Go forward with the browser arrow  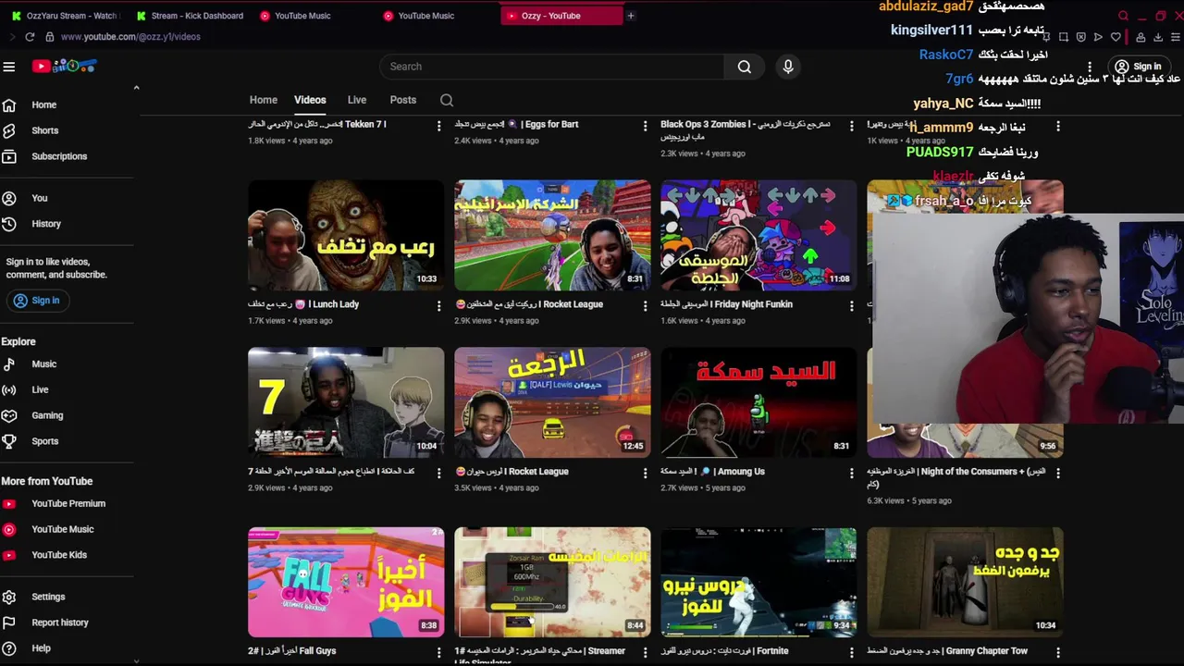[x=11, y=37]
